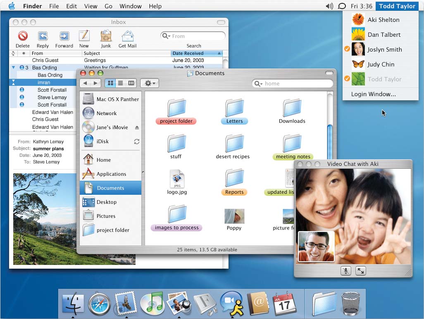
Task: Open search scope dropdown in Mail search
Action: pos(167,36)
